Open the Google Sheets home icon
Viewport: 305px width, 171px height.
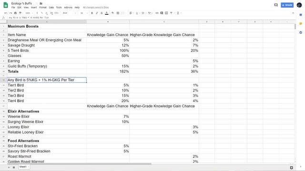(x=6, y=5)
